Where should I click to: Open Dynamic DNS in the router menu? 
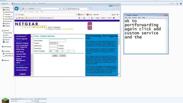21,54
